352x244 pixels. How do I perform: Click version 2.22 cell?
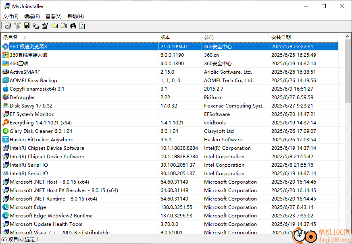tap(165, 97)
